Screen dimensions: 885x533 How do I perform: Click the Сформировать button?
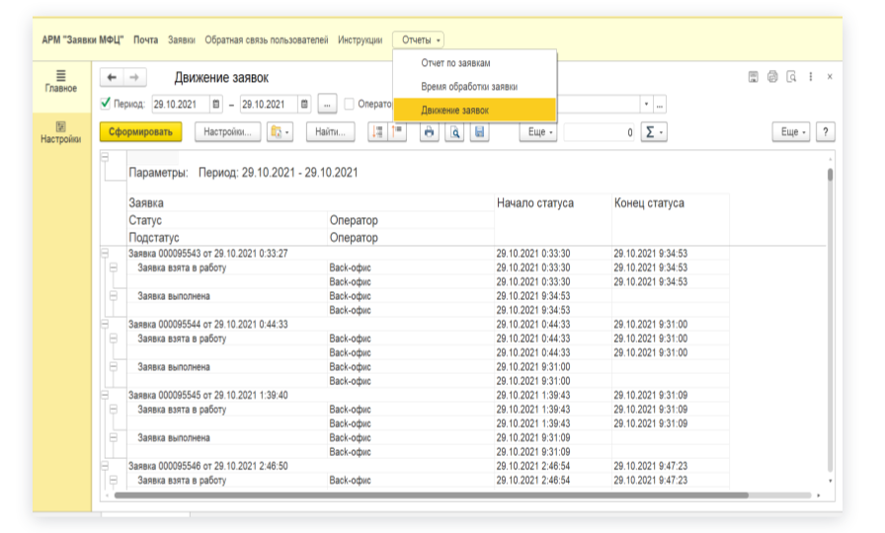coord(140,132)
